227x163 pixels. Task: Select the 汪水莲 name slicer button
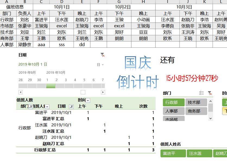[199, 153]
